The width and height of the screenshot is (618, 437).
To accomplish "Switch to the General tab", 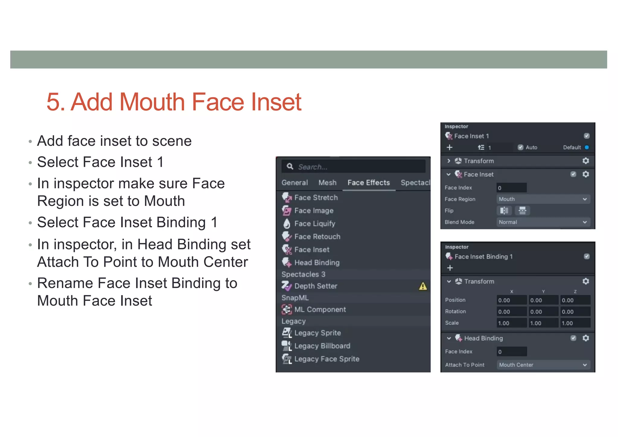I will (x=295, y=183).
